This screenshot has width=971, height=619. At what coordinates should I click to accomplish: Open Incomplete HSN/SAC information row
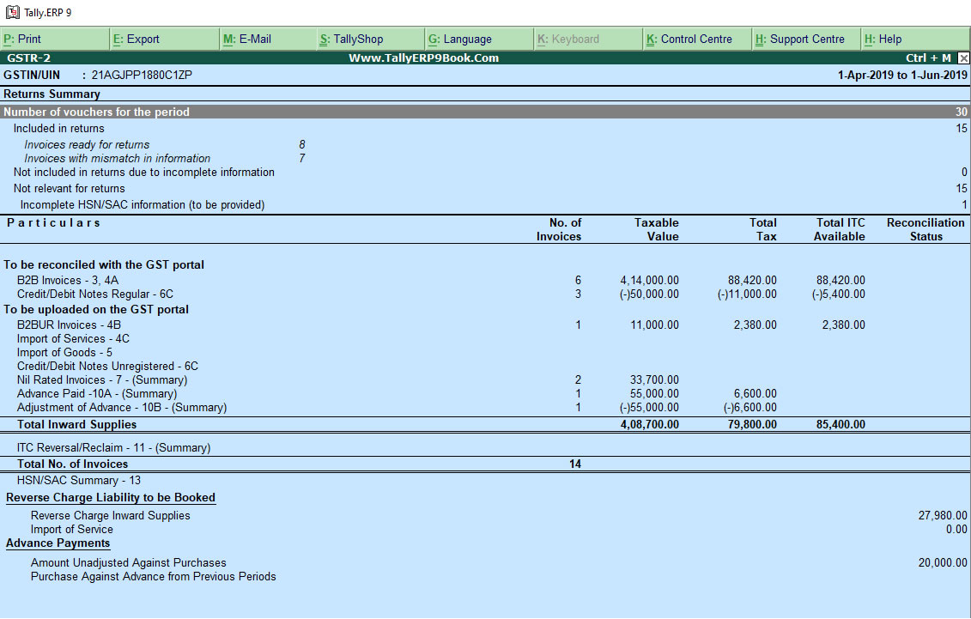(486, 205)
